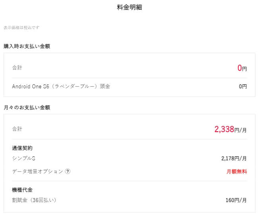The image size is (259, 214).
Task: Click the 料金明細 page heading
Action: point(129,7)
